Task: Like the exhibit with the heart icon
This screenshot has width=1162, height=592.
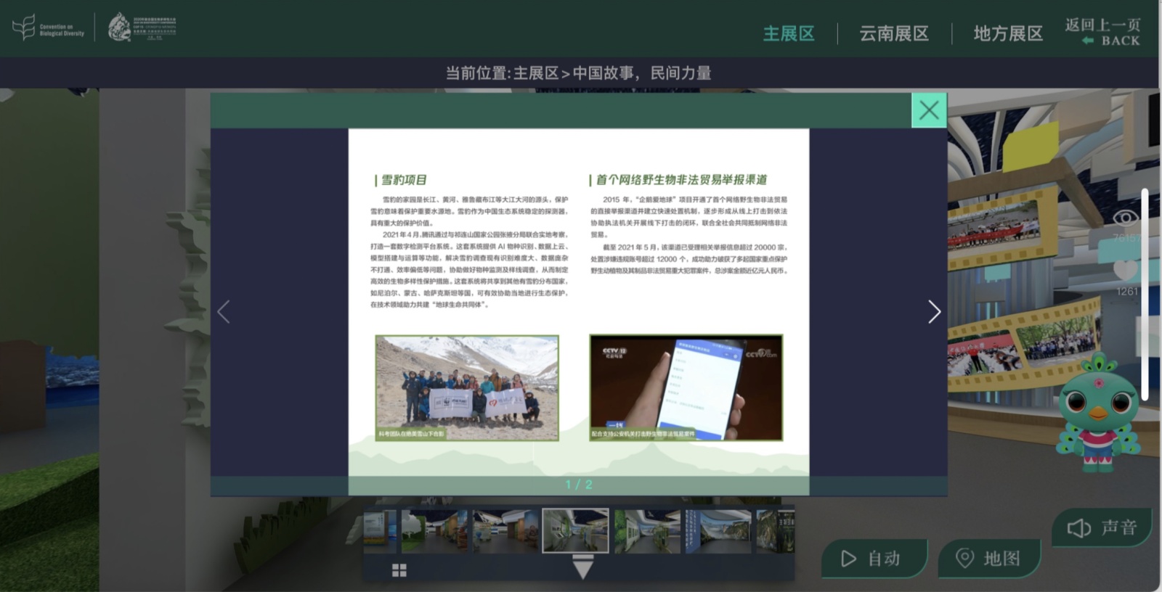Action: [x=1125, y=269]
